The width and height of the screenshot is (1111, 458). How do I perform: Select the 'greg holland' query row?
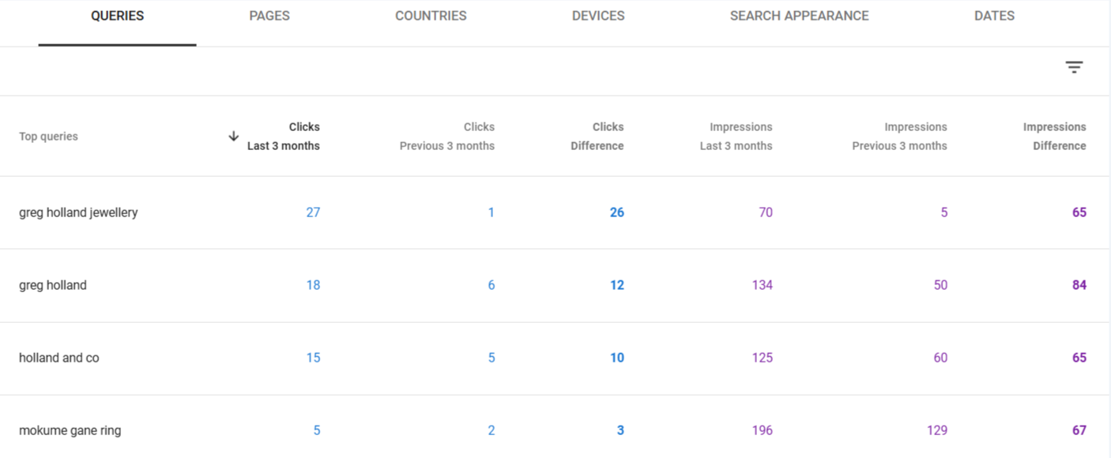tap(53, 285)
